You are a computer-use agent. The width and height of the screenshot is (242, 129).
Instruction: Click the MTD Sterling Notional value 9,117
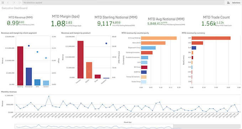pyautogui.click(x=105, y=23)
